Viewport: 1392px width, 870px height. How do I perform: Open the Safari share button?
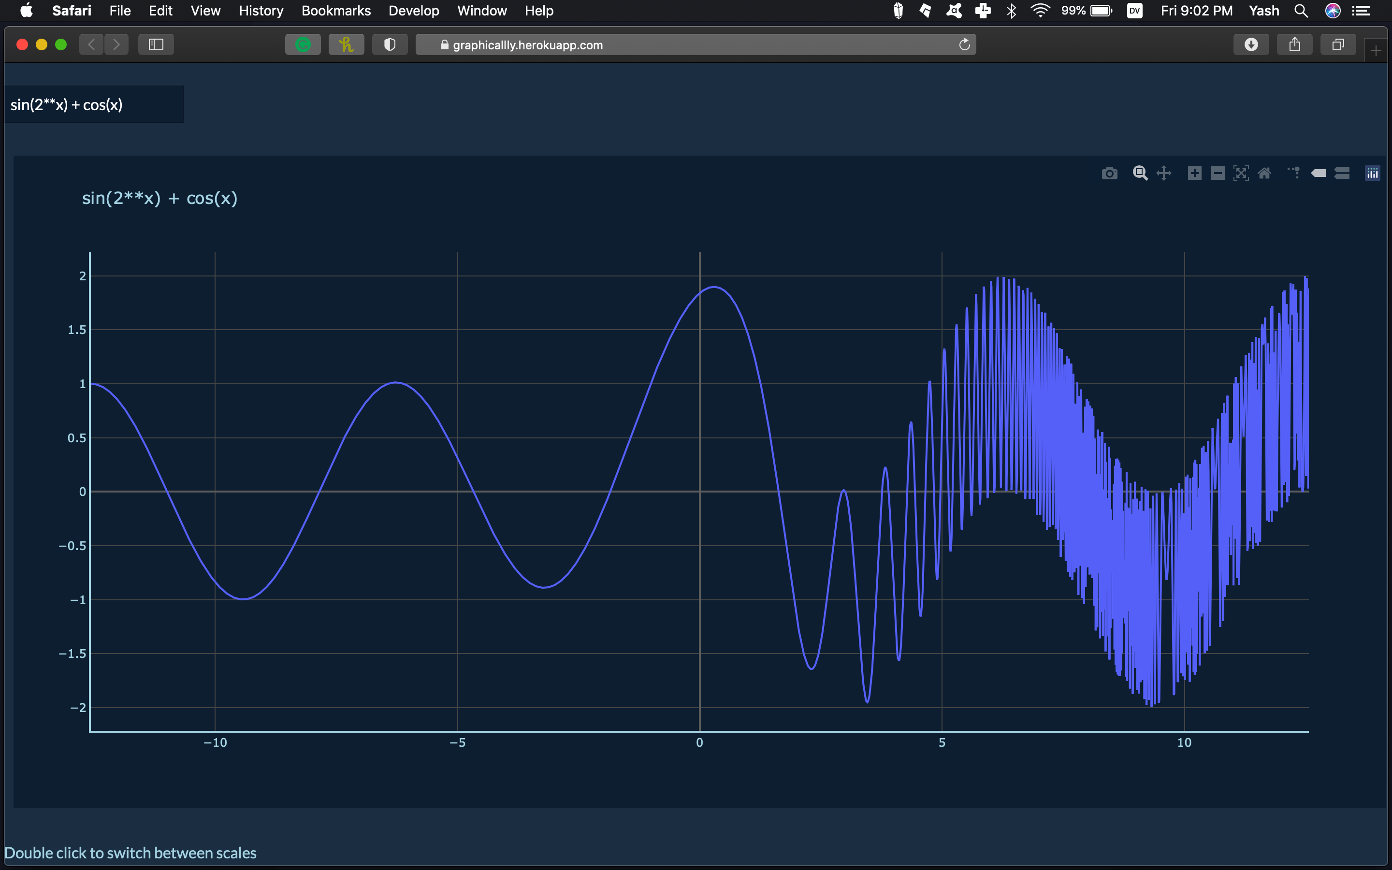click(x=1295, y=44)
